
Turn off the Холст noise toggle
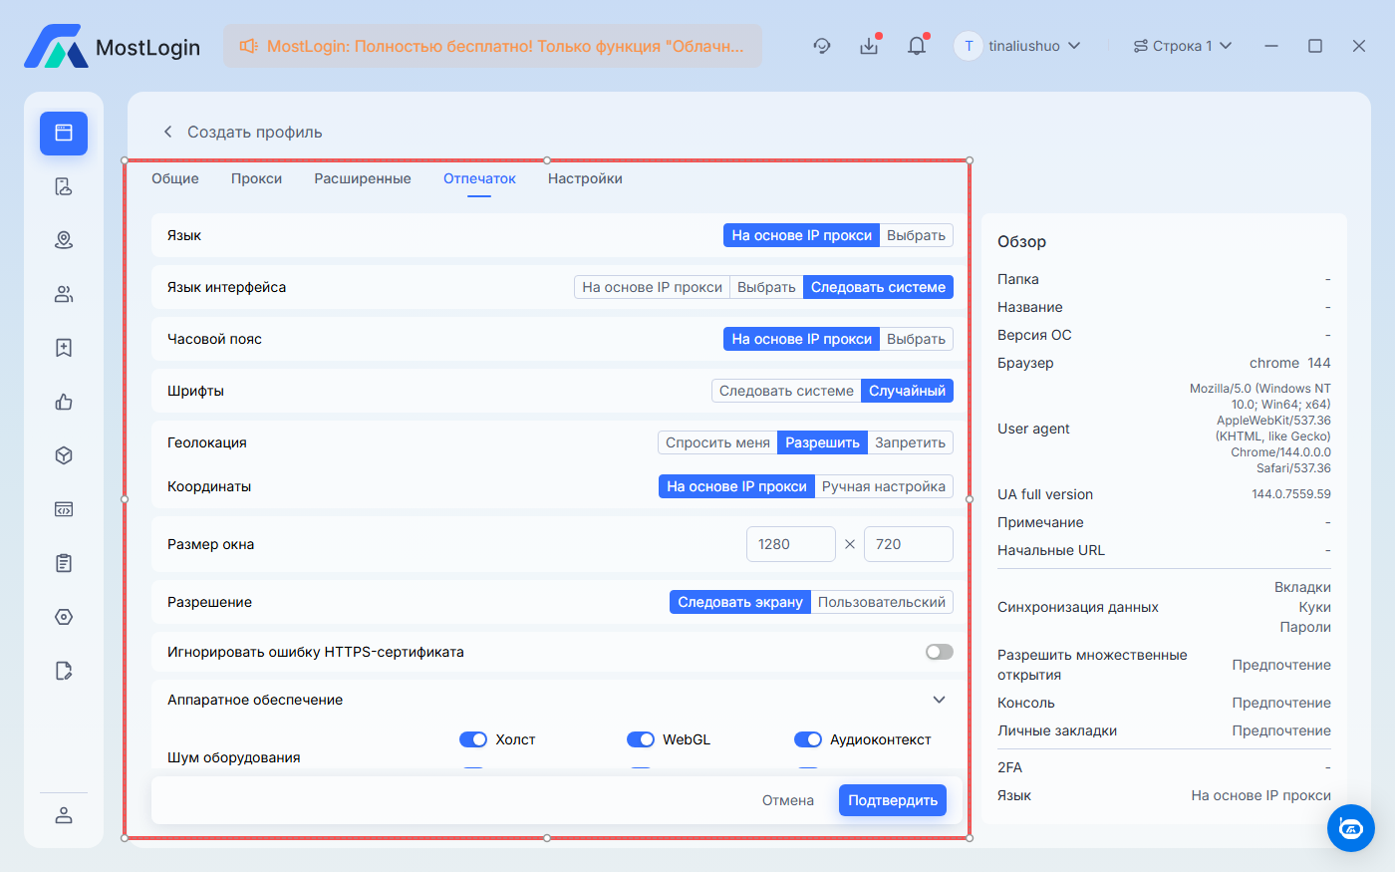pos(472,739)
